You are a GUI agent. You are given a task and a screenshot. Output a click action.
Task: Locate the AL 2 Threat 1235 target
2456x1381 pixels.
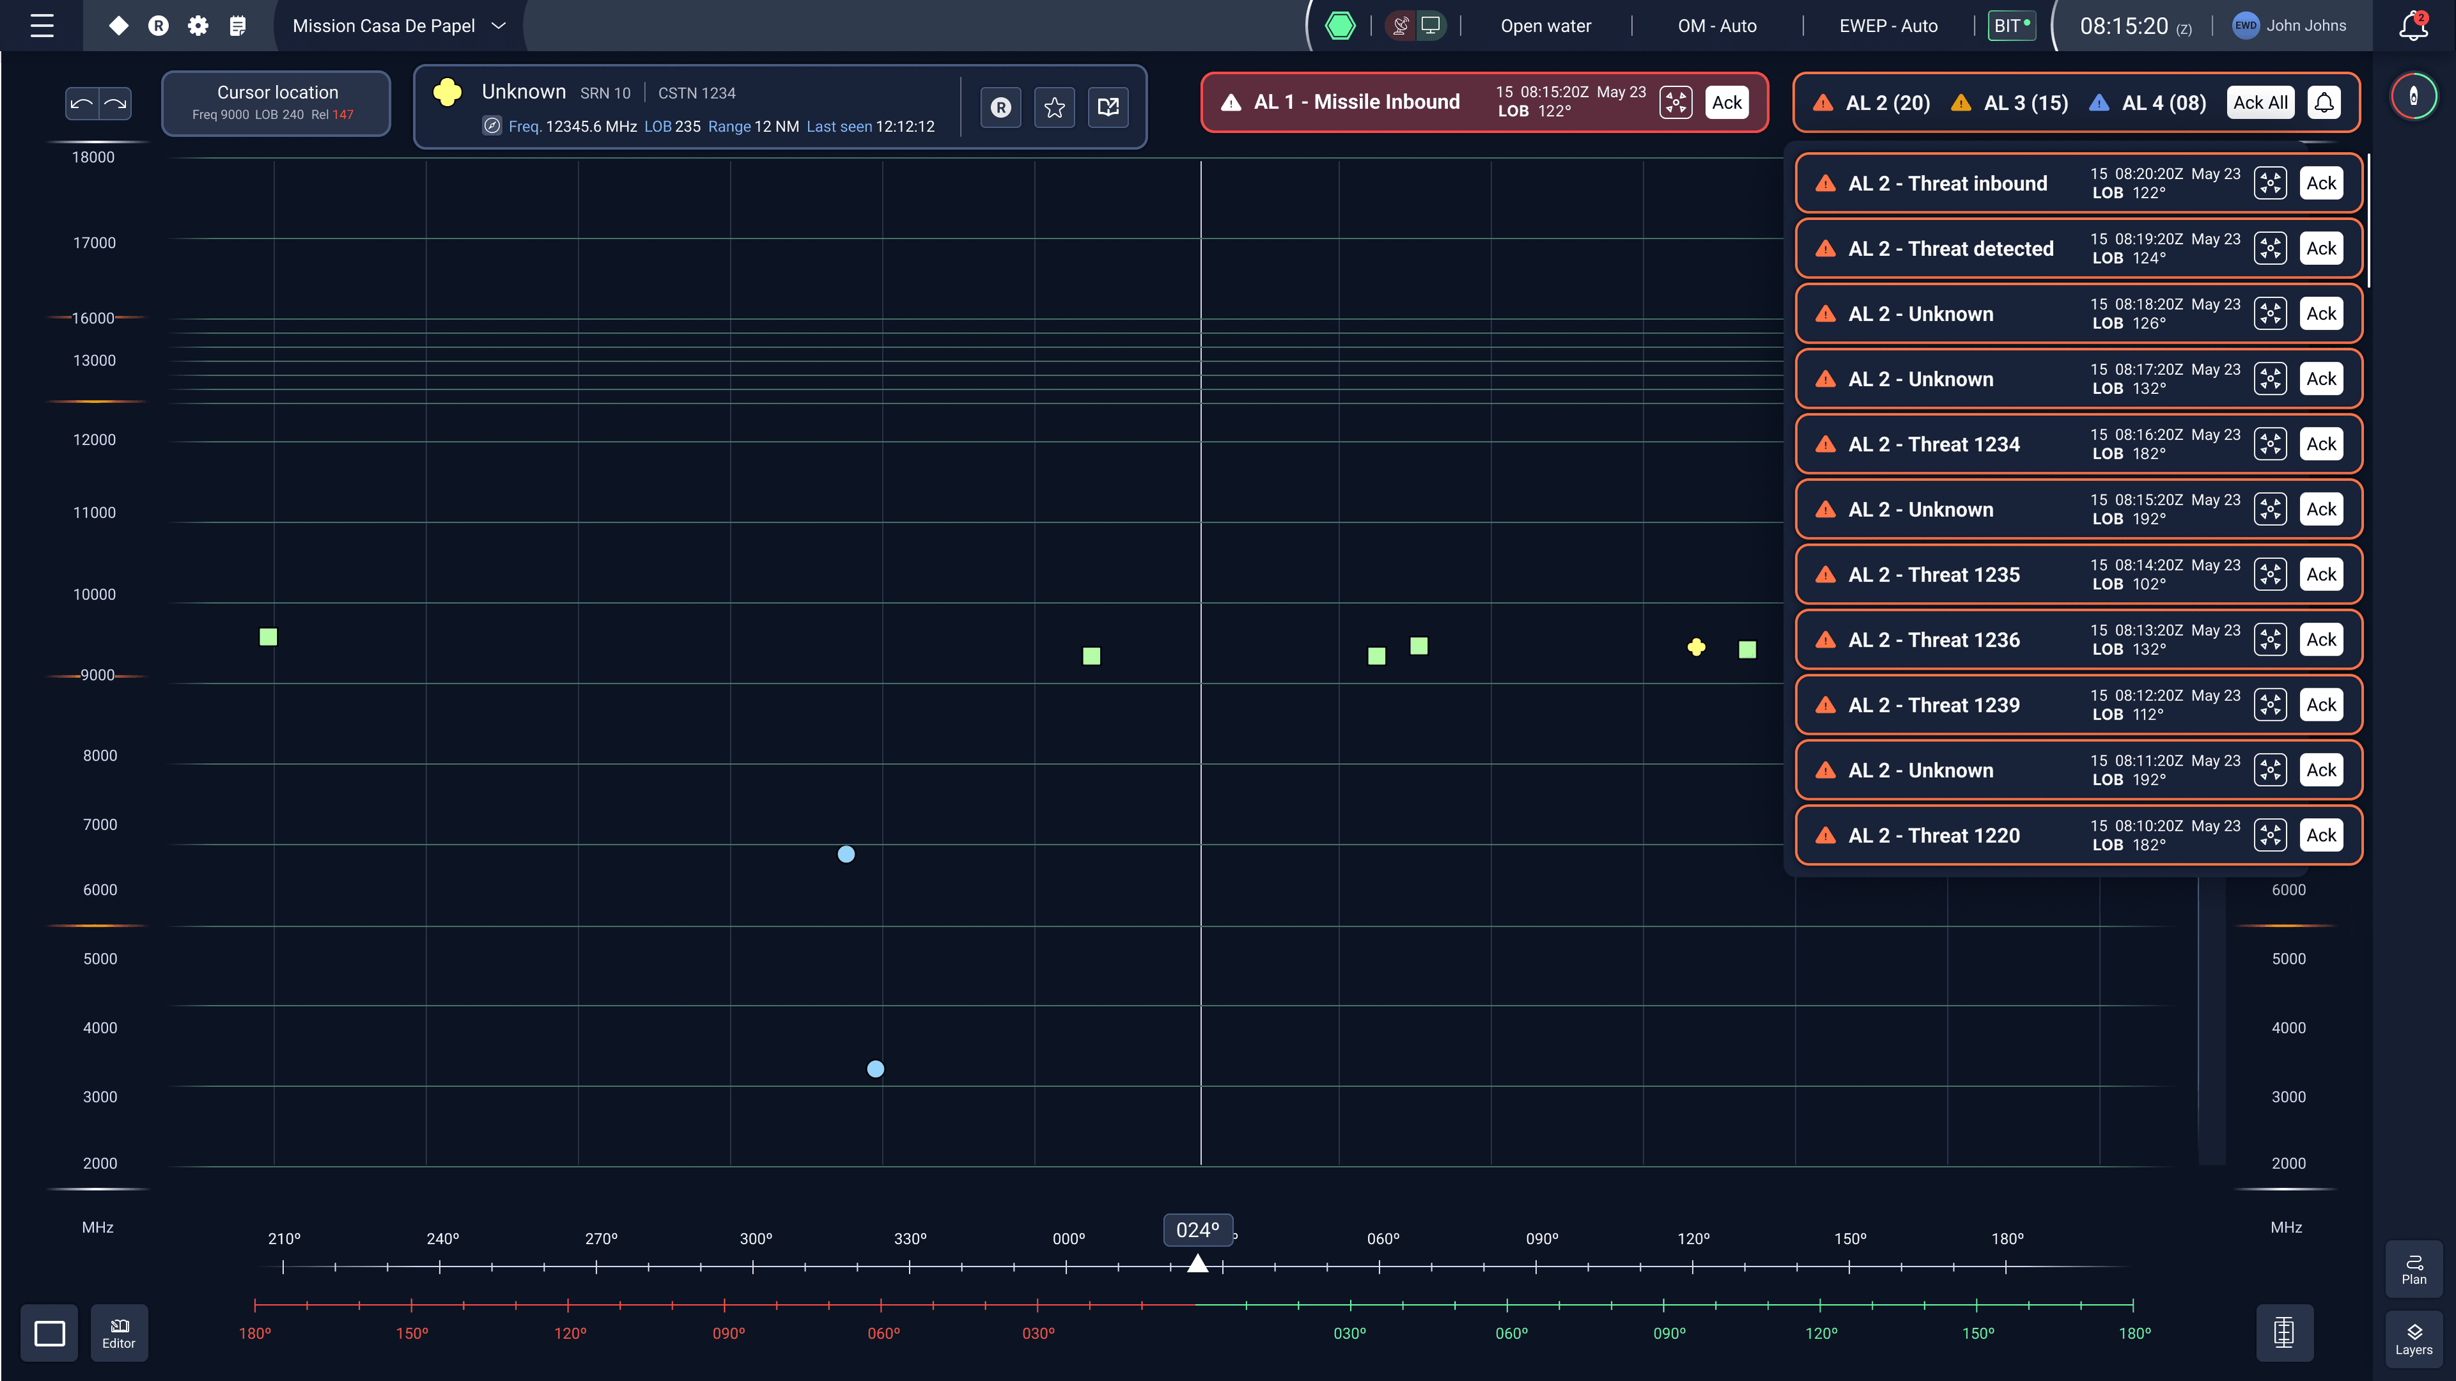click(2270, 574)
